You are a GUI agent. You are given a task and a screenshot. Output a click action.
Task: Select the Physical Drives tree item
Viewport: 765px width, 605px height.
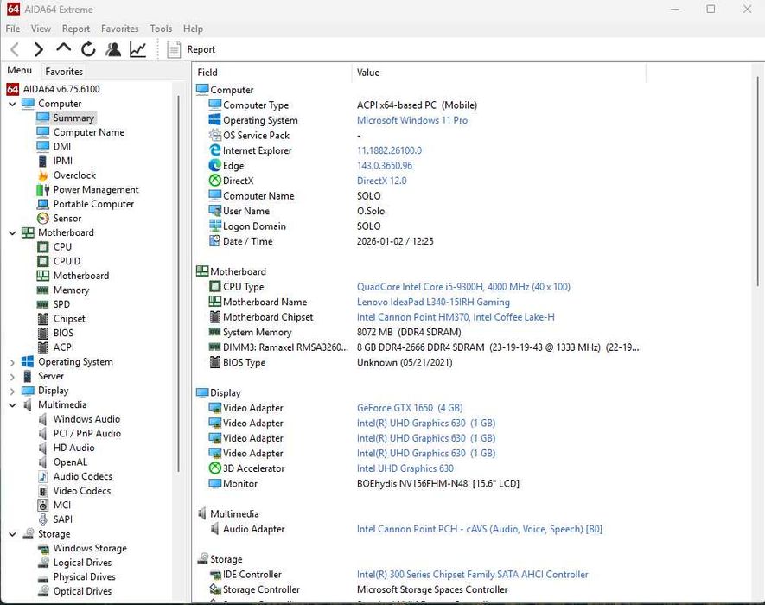(x=85, y=577)
